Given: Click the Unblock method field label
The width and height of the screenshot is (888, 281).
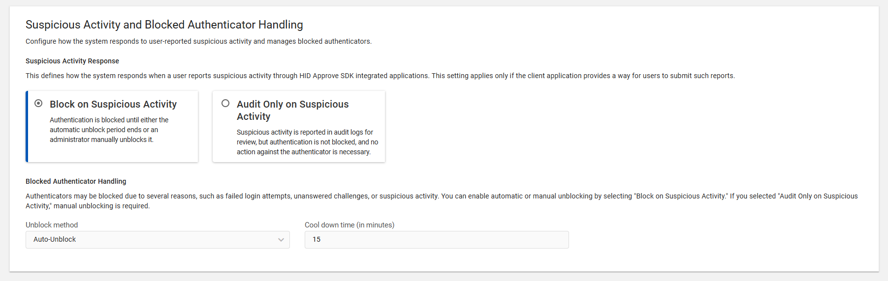Looking at the screenshot, I should click(x=52, y=225).
